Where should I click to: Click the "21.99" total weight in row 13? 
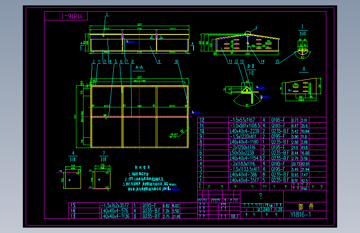[x=176, y=216]
